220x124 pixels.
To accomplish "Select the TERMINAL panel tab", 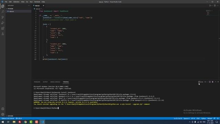I will 66,82.
